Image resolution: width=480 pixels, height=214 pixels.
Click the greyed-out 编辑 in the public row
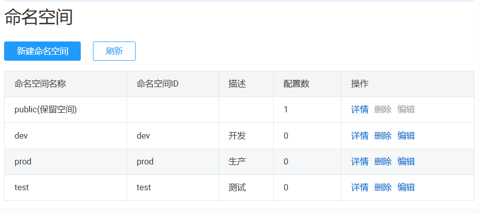[406, 110]
